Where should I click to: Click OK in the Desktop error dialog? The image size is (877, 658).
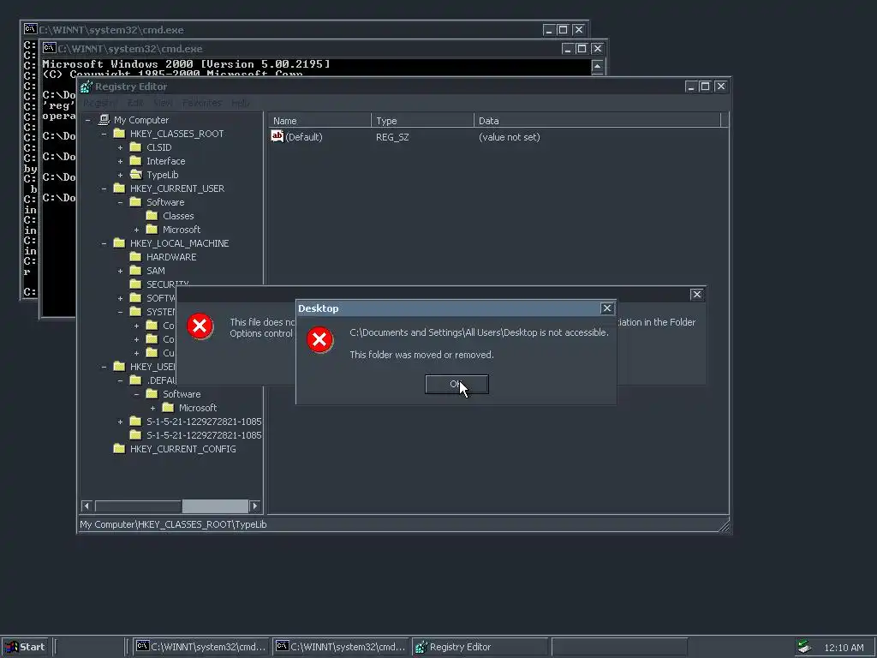[456, 385]
